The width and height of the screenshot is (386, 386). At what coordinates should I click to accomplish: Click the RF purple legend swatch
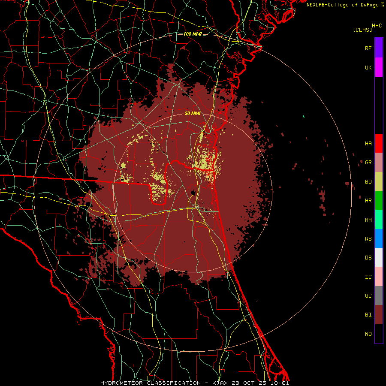pos(379,48)
